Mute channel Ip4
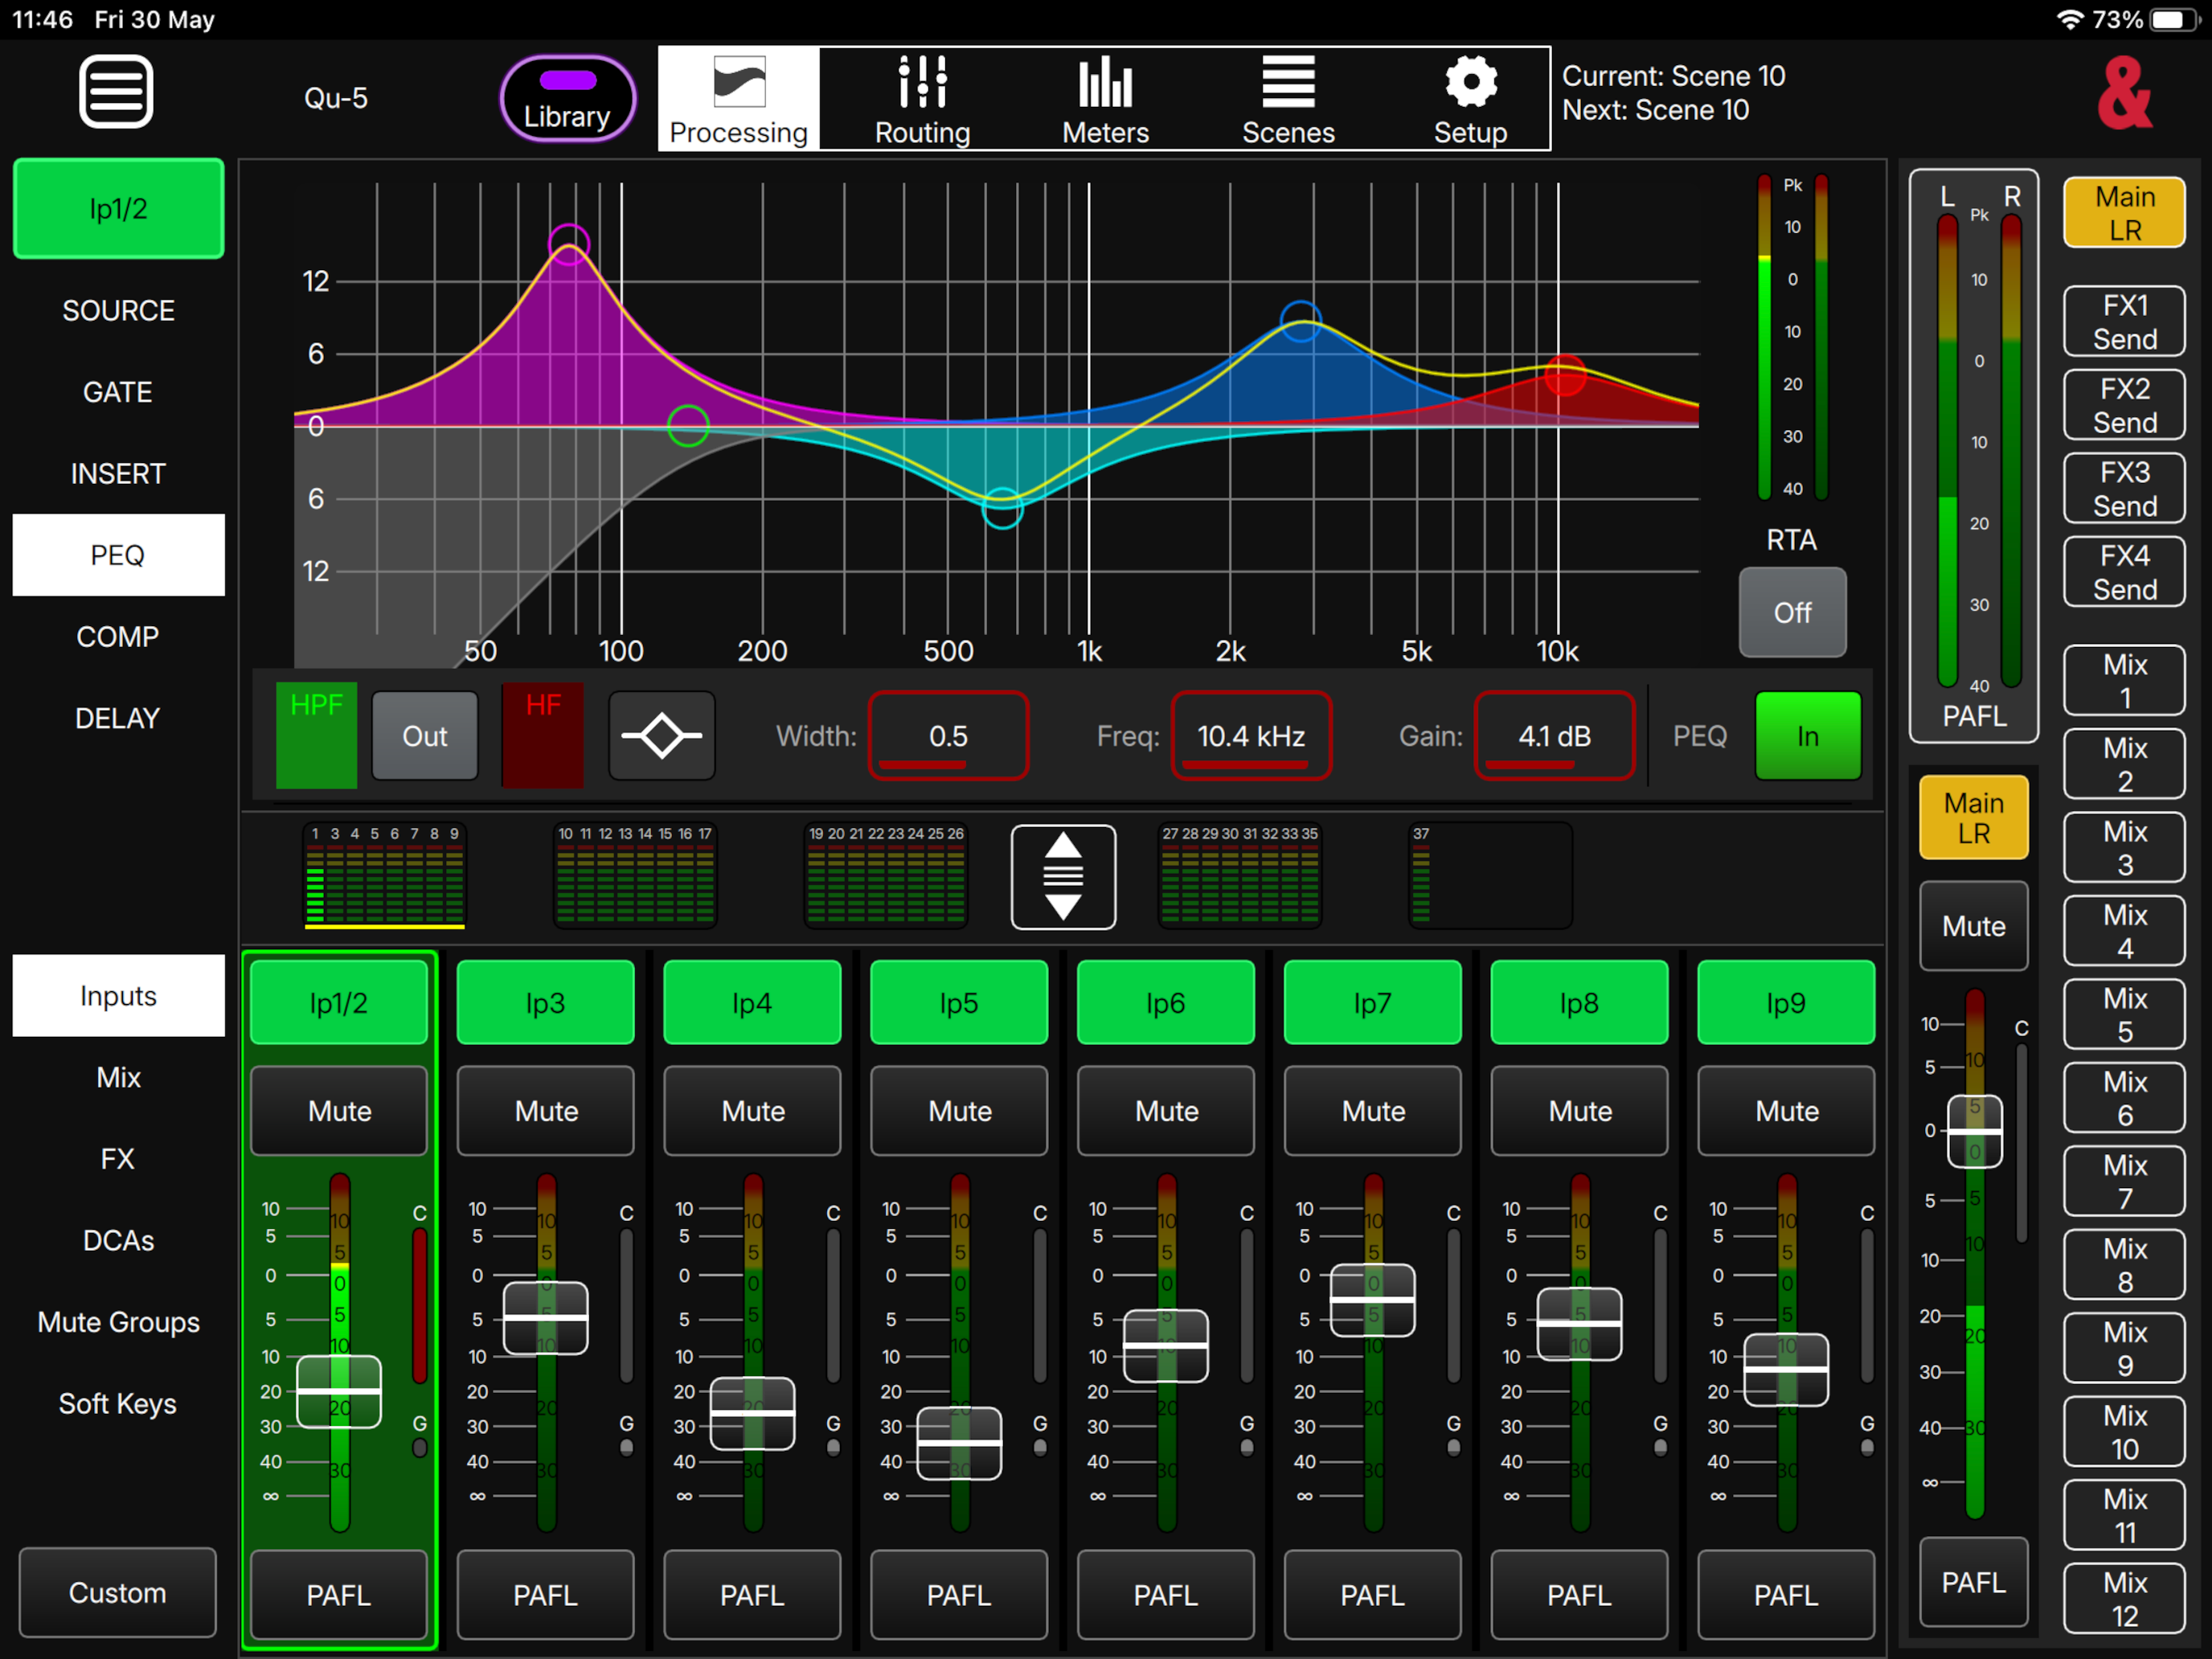The width and height of the screenshot is (2212, 1659). [753, 1111]
